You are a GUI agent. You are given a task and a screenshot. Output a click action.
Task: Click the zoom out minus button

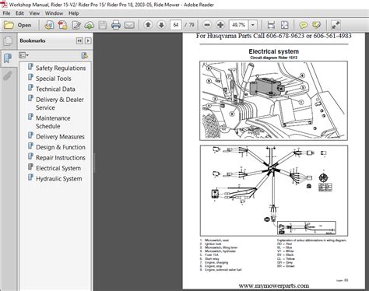[x=207, y=25]
